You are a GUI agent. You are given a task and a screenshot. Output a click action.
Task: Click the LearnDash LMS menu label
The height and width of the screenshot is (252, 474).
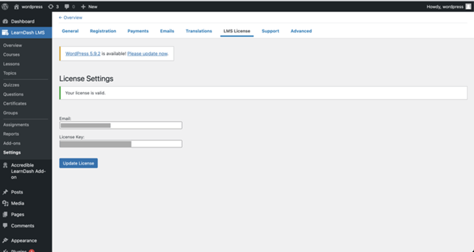tap(28, 33)
